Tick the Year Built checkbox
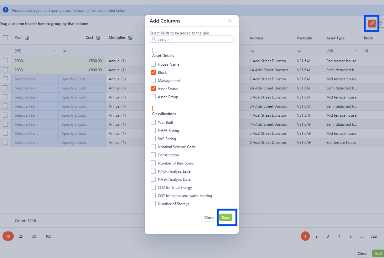The height and width of the screenshot is (258, 384). click(x=153, y=122)
